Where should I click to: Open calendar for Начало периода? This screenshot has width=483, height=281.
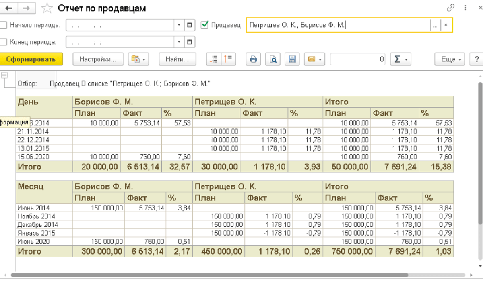click(190, 25)
